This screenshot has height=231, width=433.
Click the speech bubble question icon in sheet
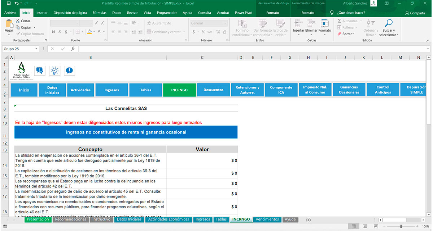40,71
